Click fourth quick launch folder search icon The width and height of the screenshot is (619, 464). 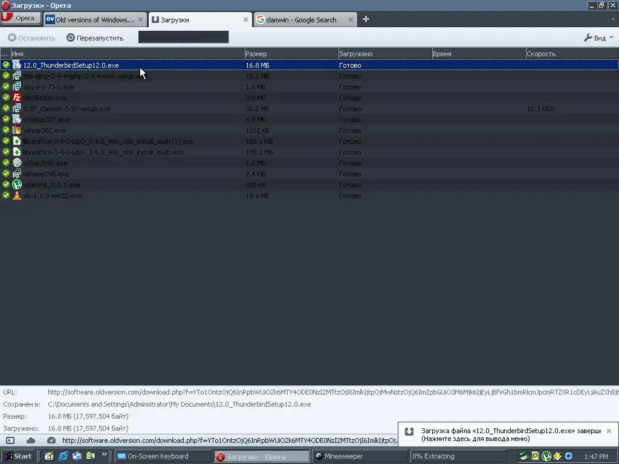[x=91, y=456]
